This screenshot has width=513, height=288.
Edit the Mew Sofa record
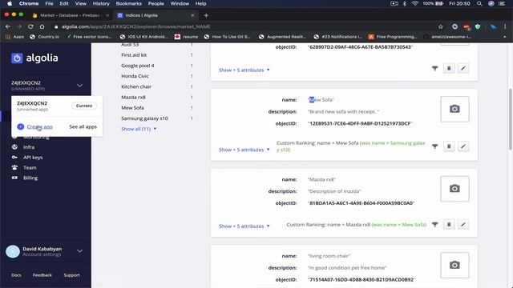pos(463,146)
